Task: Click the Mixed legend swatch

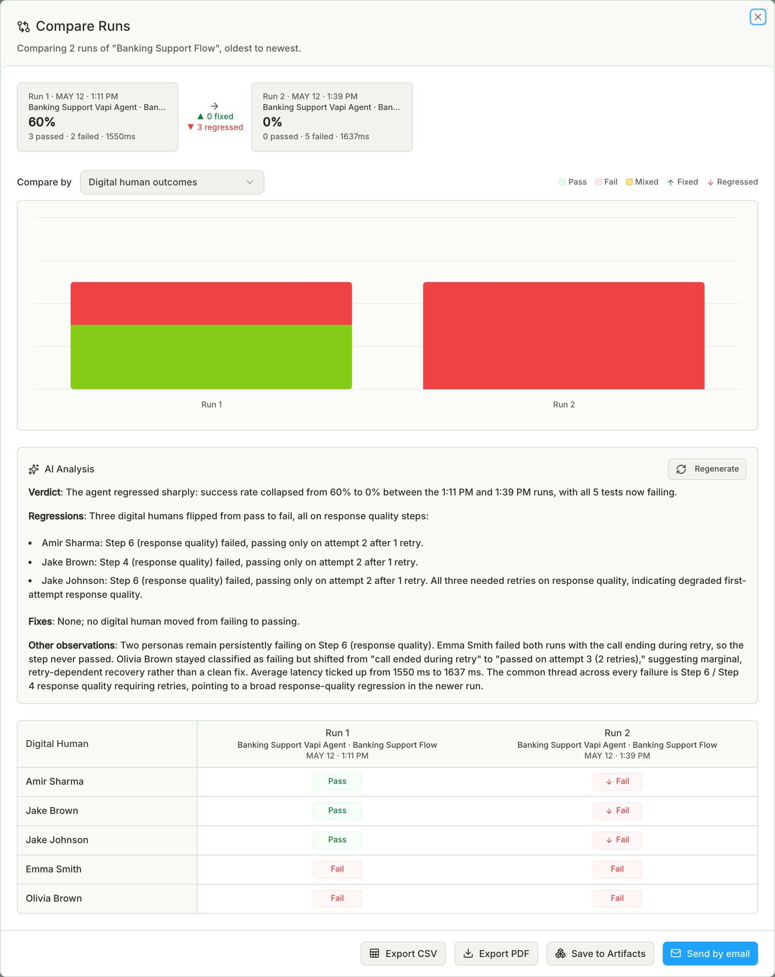Action: 629,182
